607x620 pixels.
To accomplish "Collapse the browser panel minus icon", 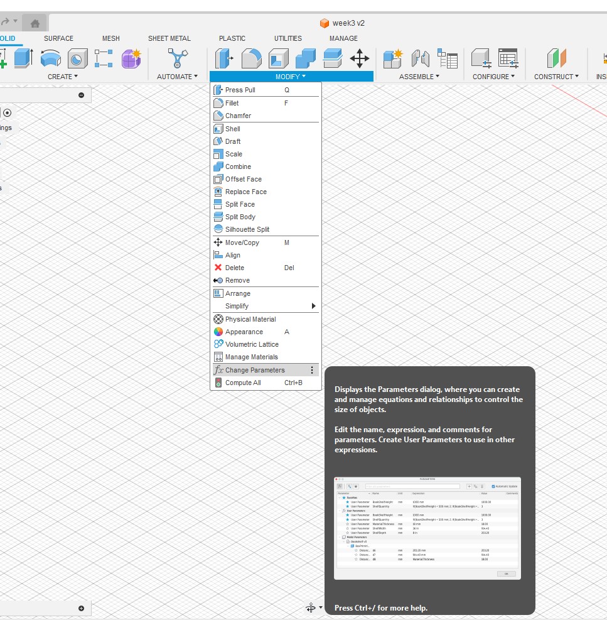I will point(81,95).
